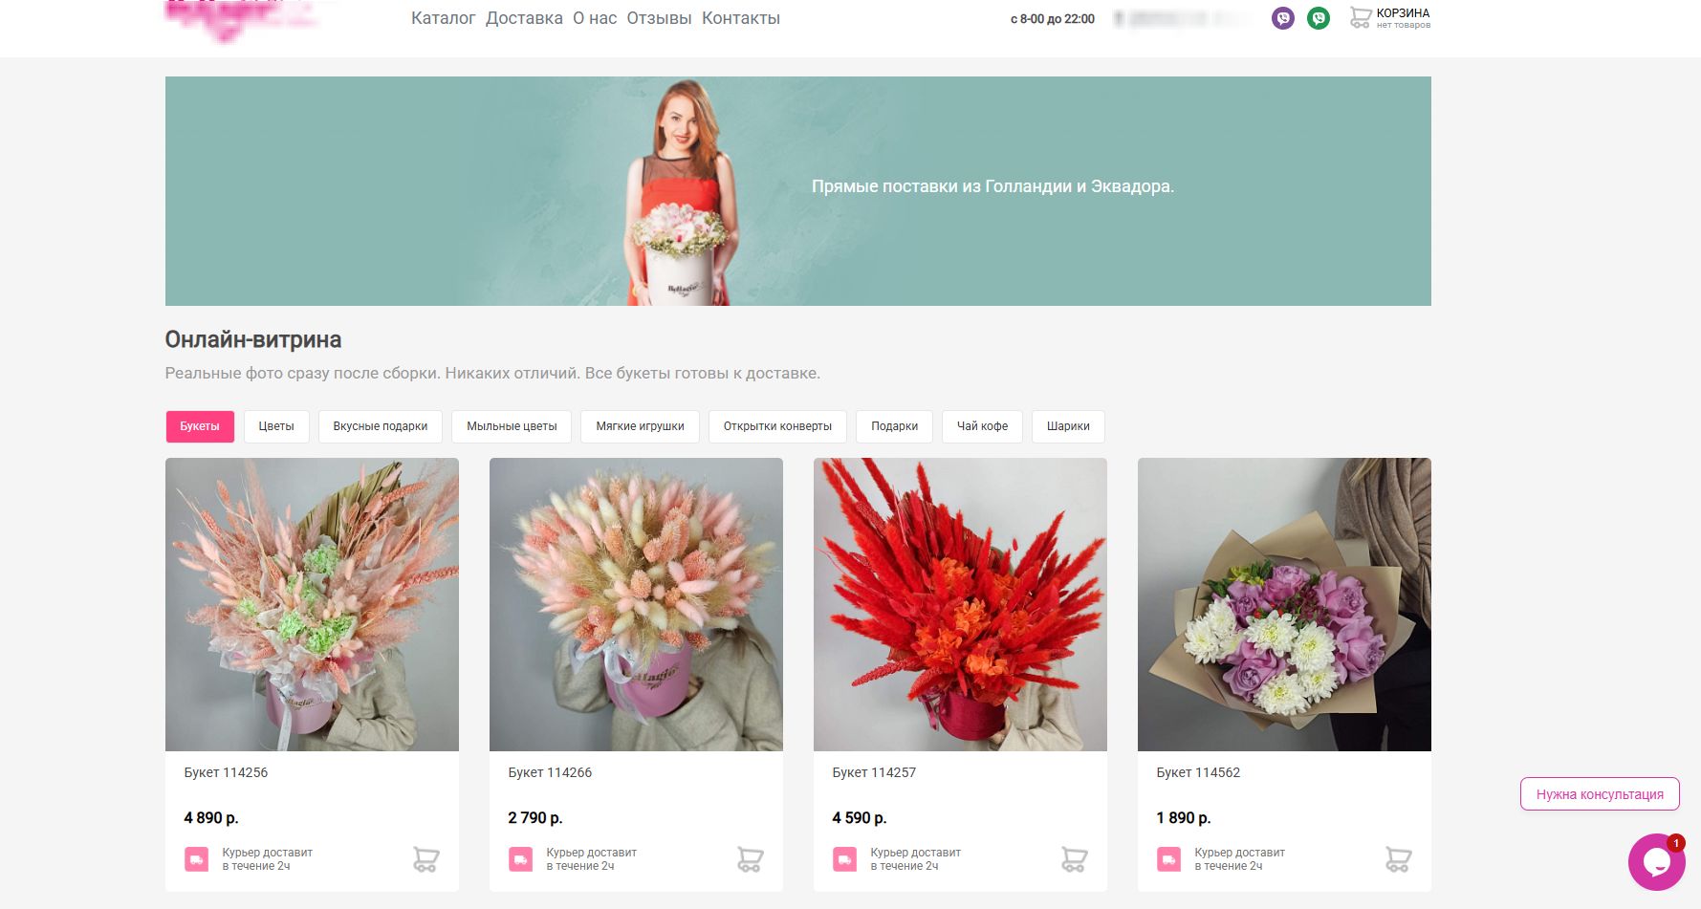Open the Отзывы page
This screenshot has height=909, width=1701.
coord(659,18)
